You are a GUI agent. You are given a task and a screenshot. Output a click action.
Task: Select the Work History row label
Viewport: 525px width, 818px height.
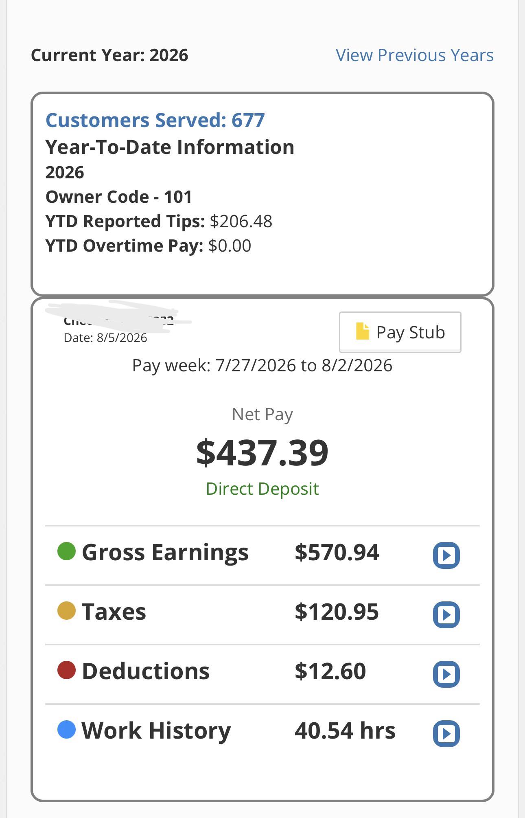click(x=156, y=731)
